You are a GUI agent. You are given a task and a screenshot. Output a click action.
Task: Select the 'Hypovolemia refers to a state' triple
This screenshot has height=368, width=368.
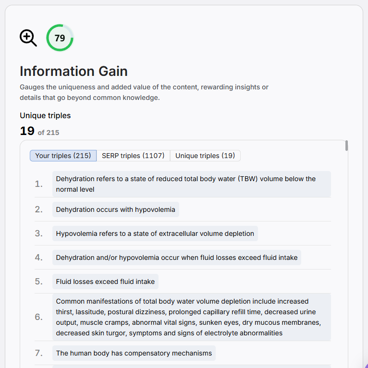coord(155,233)
